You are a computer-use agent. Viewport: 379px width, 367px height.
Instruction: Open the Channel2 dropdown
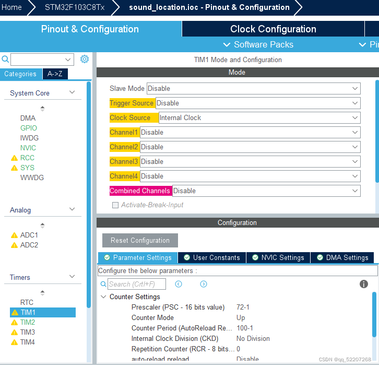coord(250,147)
